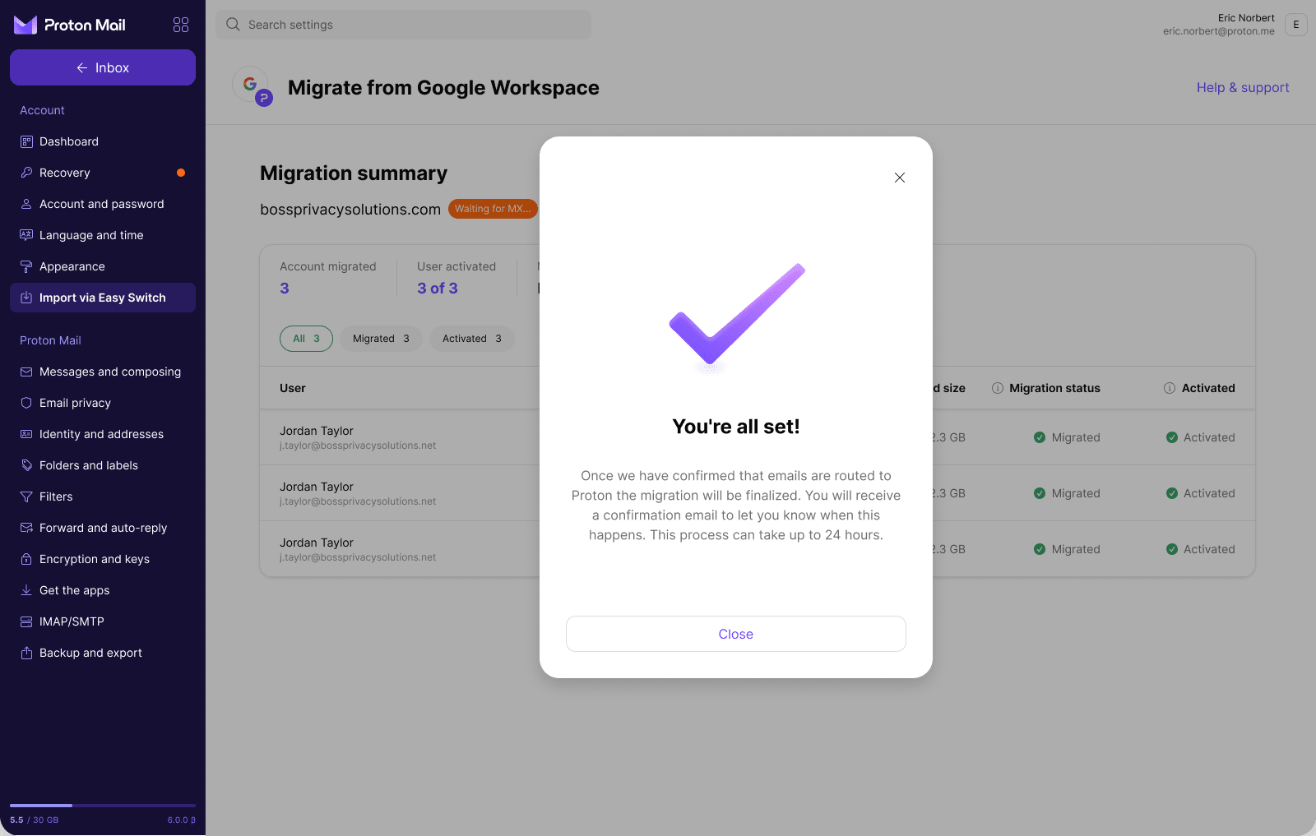This screenshot has width=1316, height=836.
Task: Click the Activated column info icon
Action: click(1170, 388)
